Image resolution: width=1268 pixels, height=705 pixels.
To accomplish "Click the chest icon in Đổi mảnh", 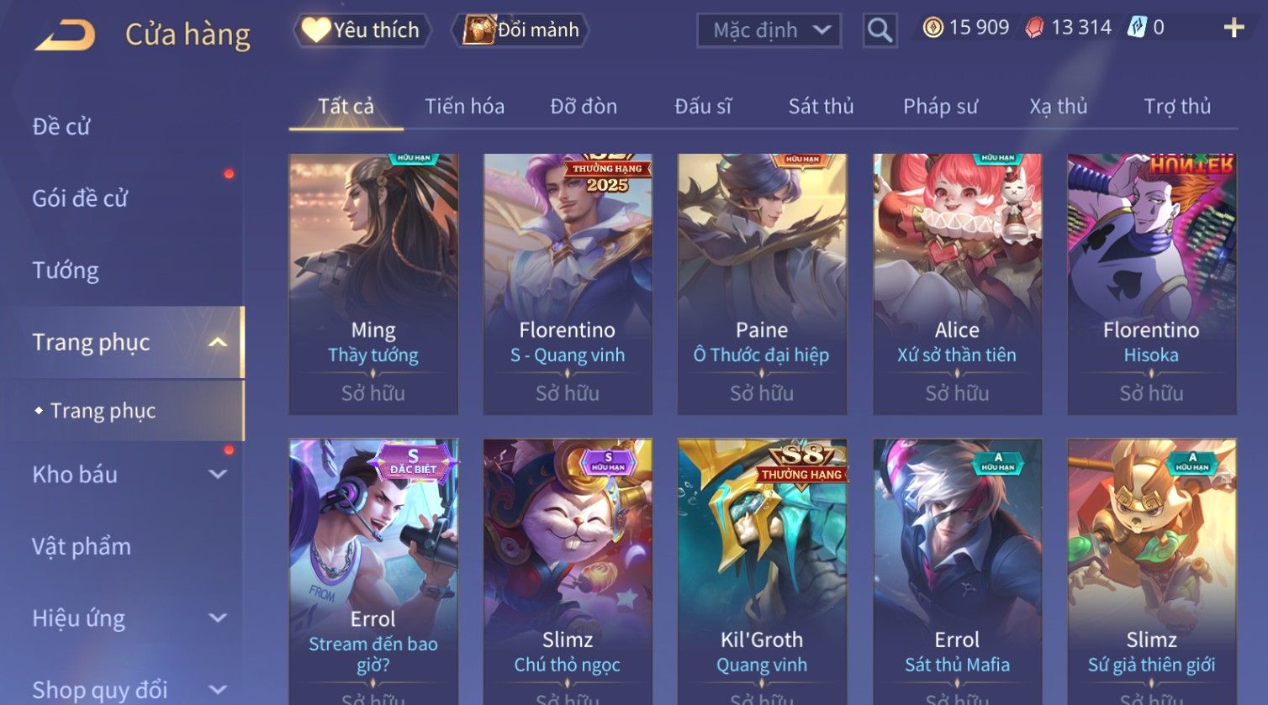I will [x=478, y=30].
